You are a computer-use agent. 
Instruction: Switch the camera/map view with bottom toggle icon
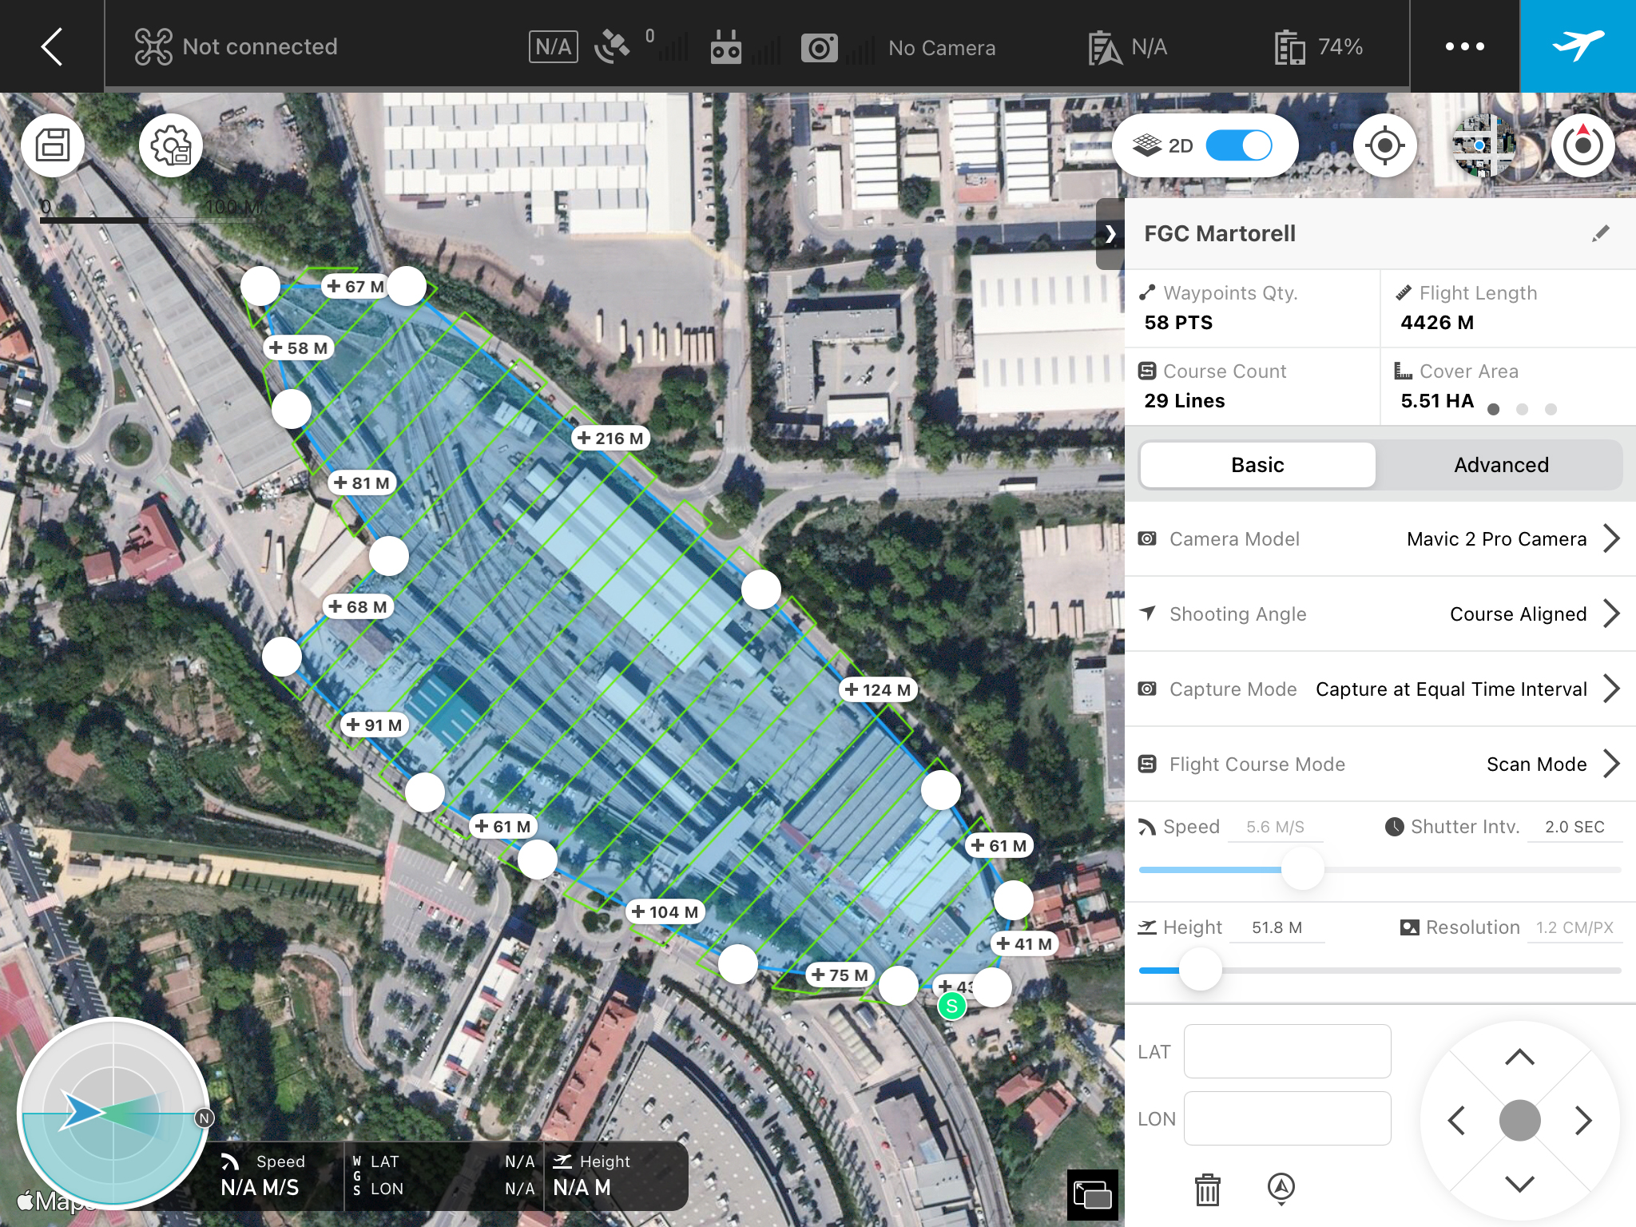pos(1092,1195)
